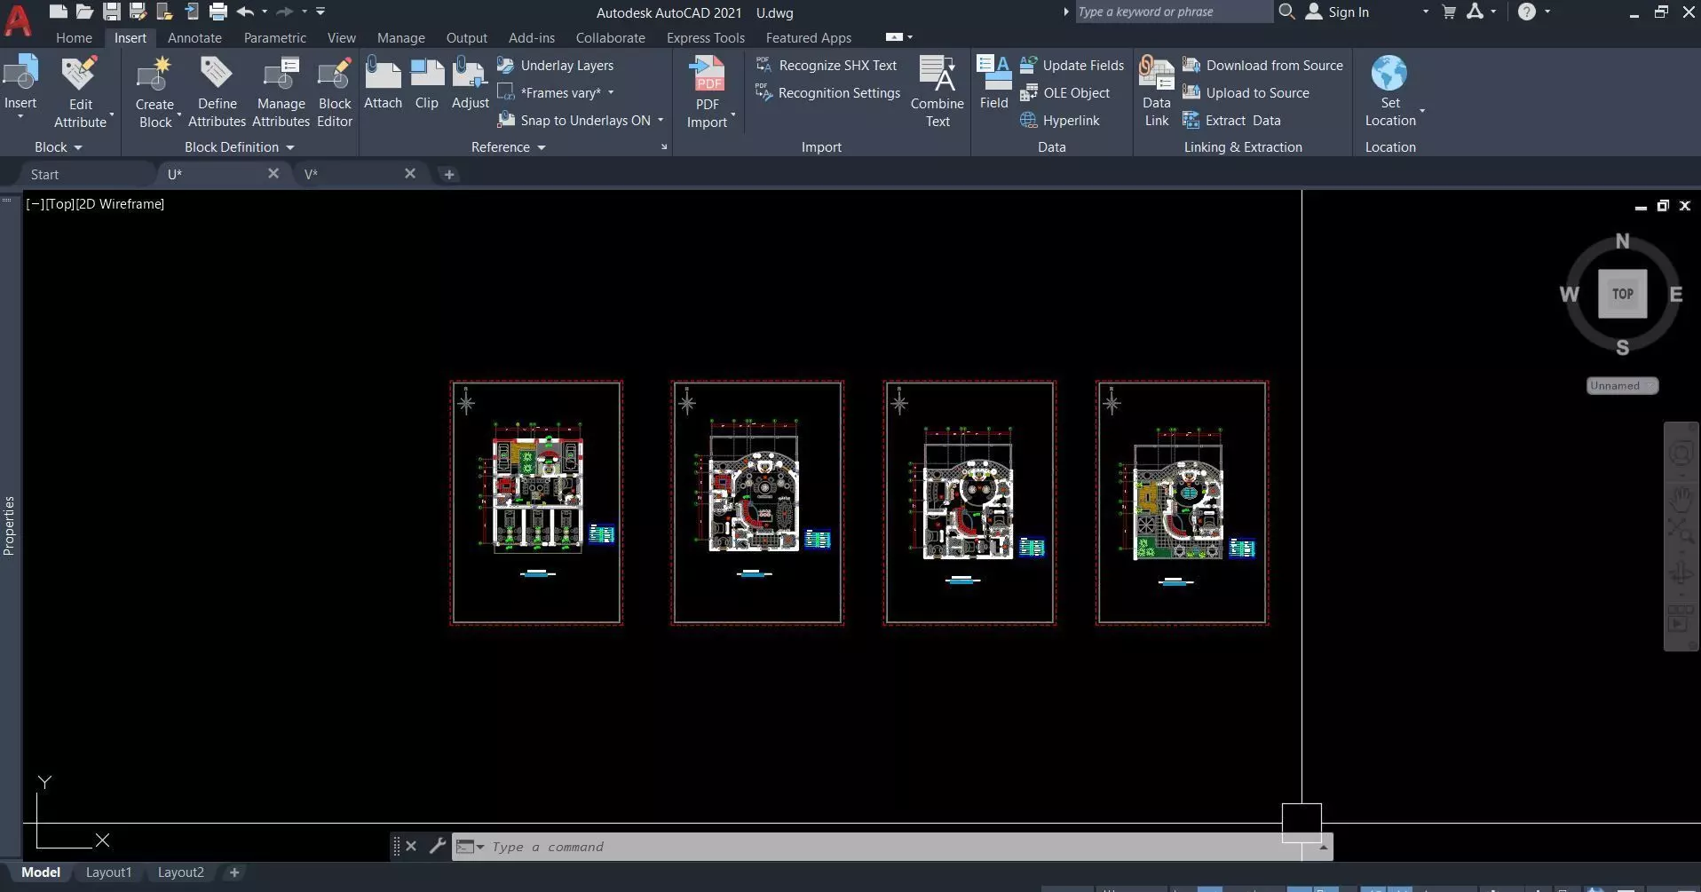Click Upload to Source
Screen dimensions: 1701x892
(x=1246, y=93)
